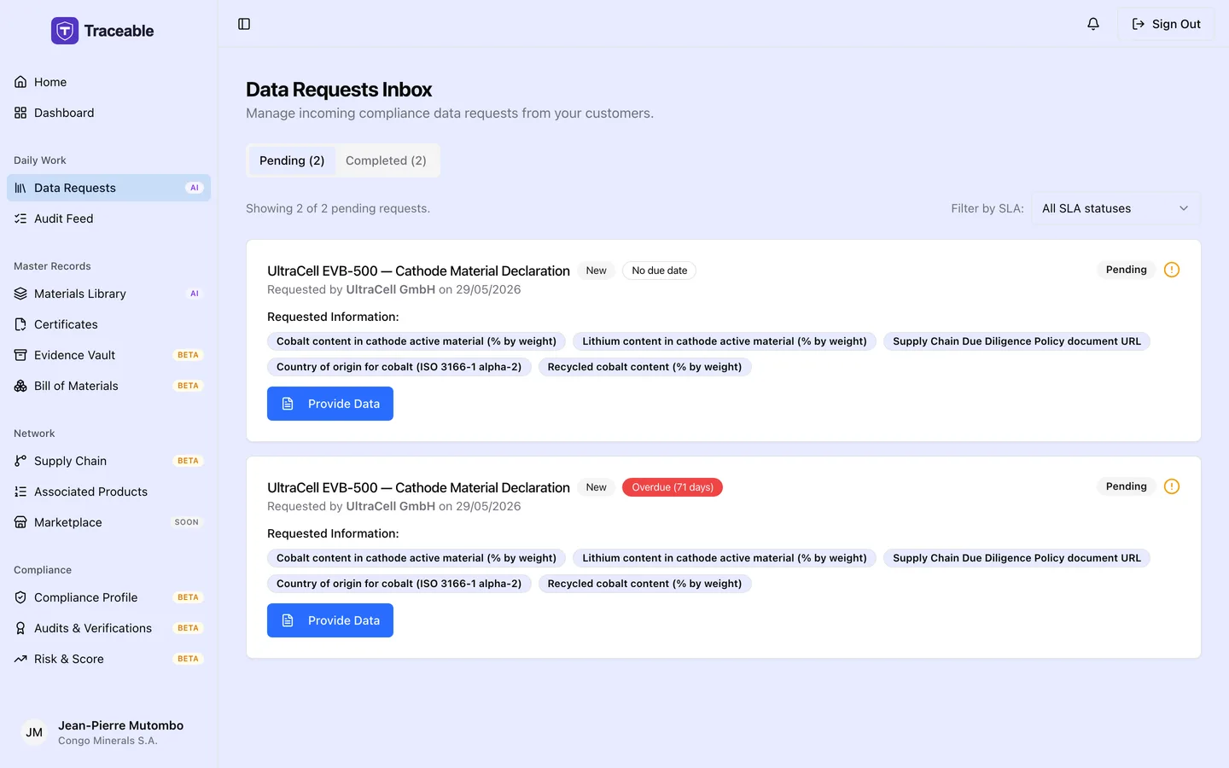This screenshot has height=768, width=1229.
Task: Navigate to Supply Chain
Action: point(108,461)
